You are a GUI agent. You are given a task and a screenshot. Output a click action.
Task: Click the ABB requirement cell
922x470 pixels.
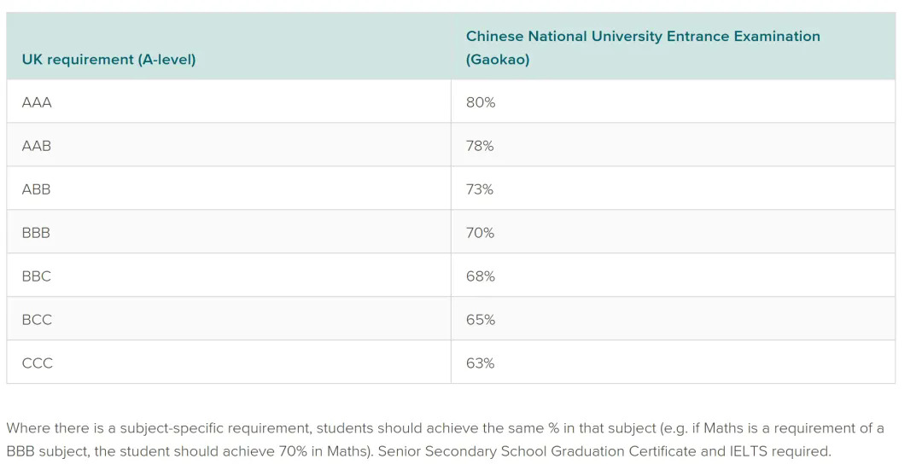tap(37, 189)
